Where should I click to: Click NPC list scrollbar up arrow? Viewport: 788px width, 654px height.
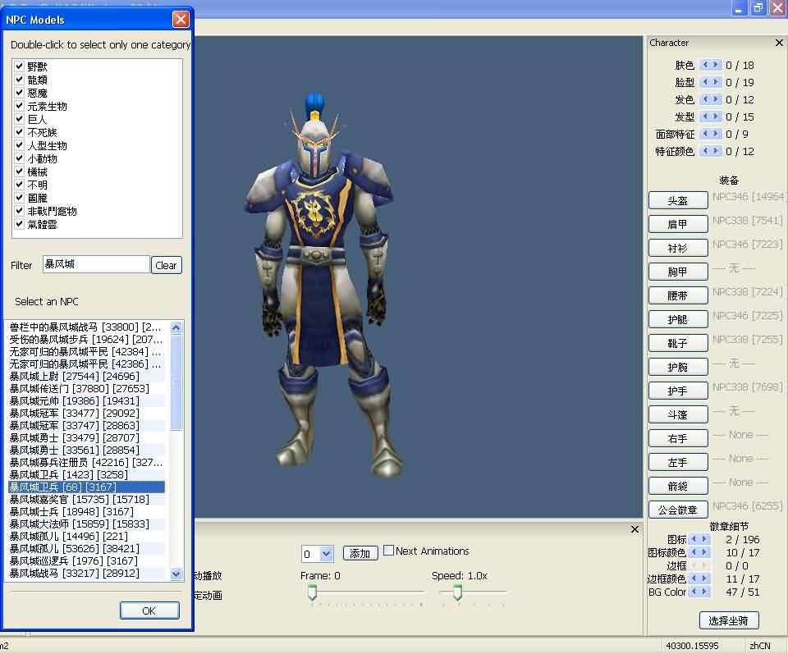coord(176,327)
